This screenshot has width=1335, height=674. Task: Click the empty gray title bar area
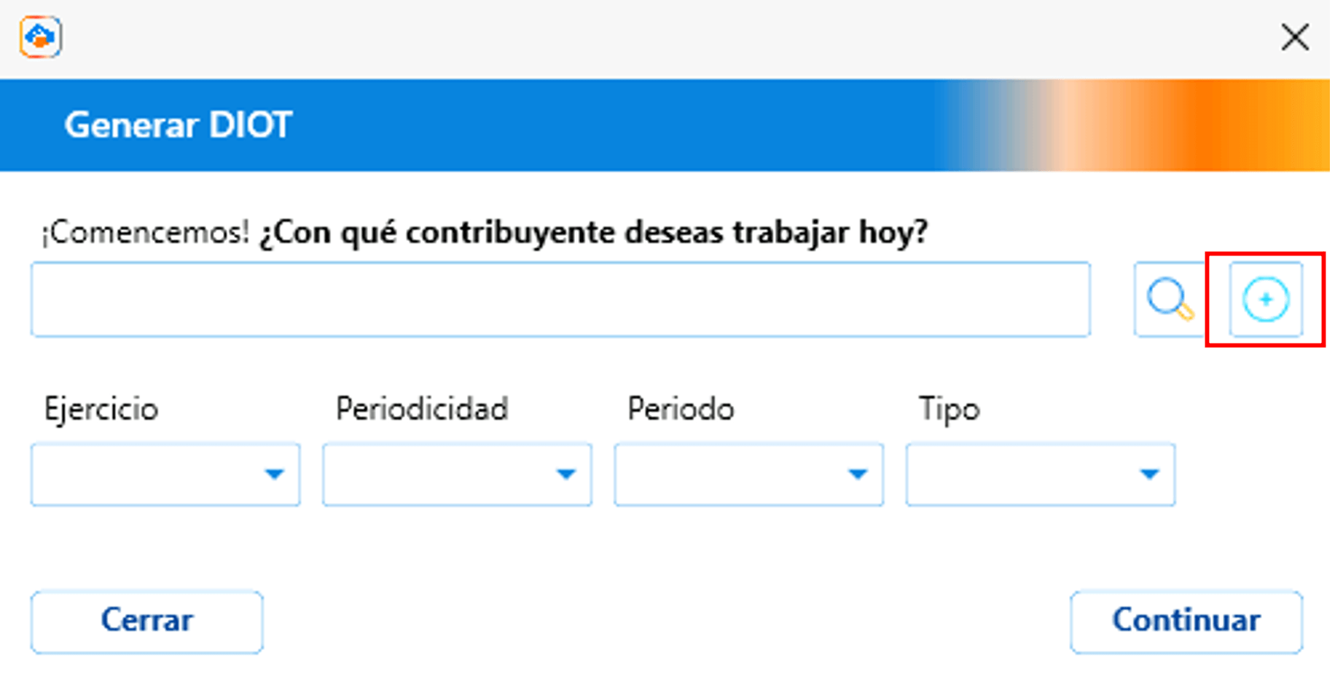656,36
